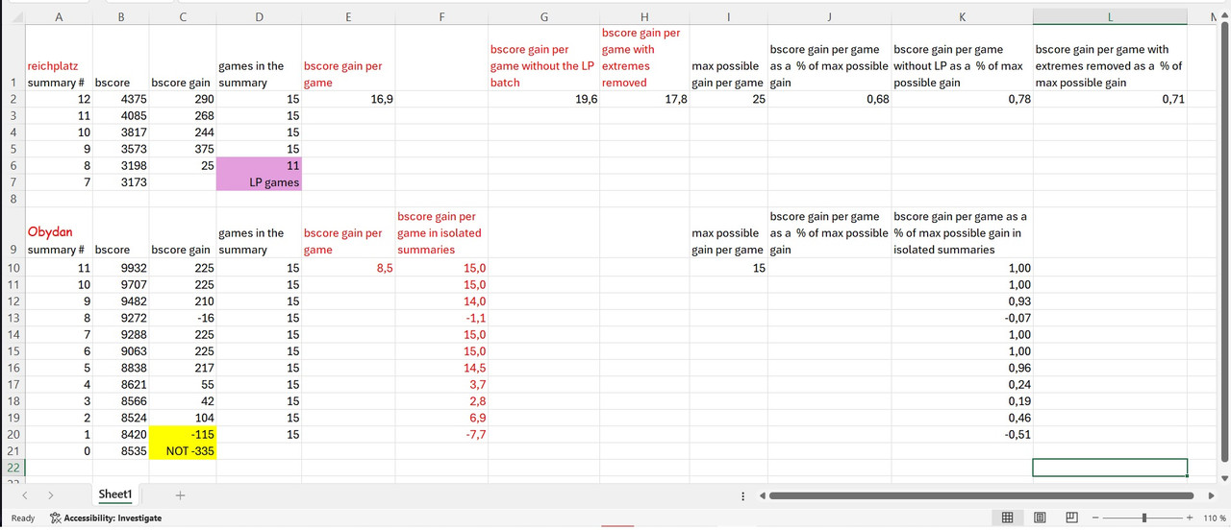1231x530 pixels.
Task: Click yellow 'NOT -335' cell
Action: pos(183,450)
